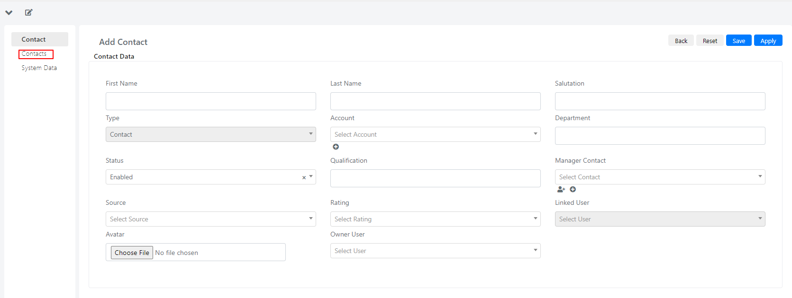Click the Contact Data section title
The height and width of the screenshot is (298, 792).
coord(114,56)
